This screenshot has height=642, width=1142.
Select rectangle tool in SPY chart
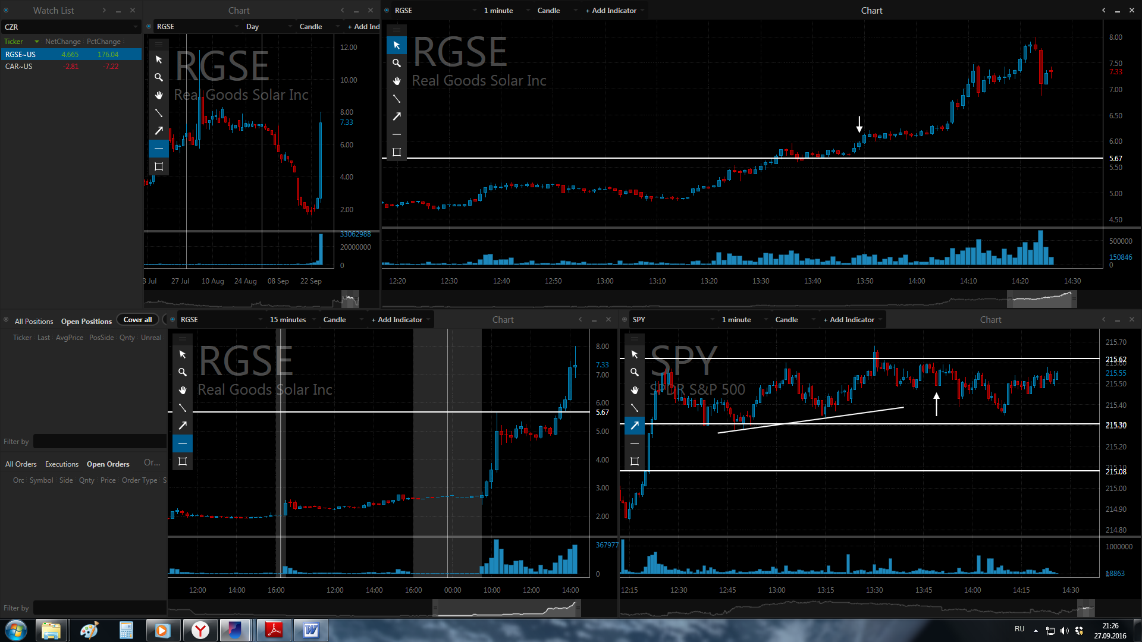pos(635,461)
